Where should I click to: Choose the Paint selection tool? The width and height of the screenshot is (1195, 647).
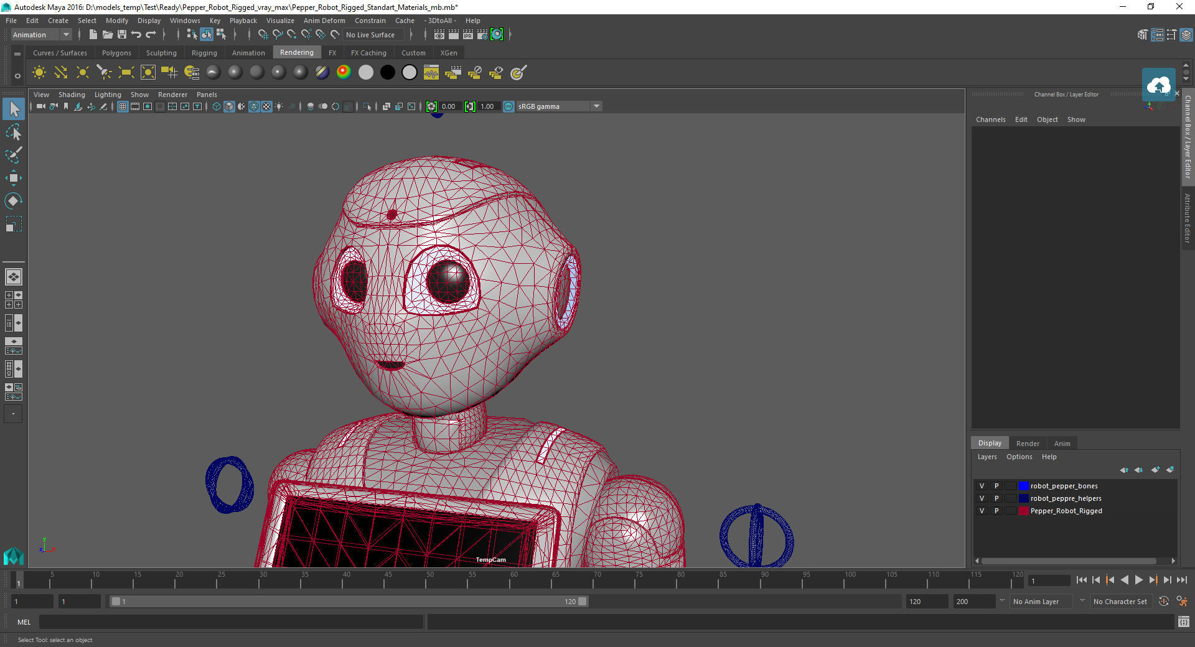(13, 155)
